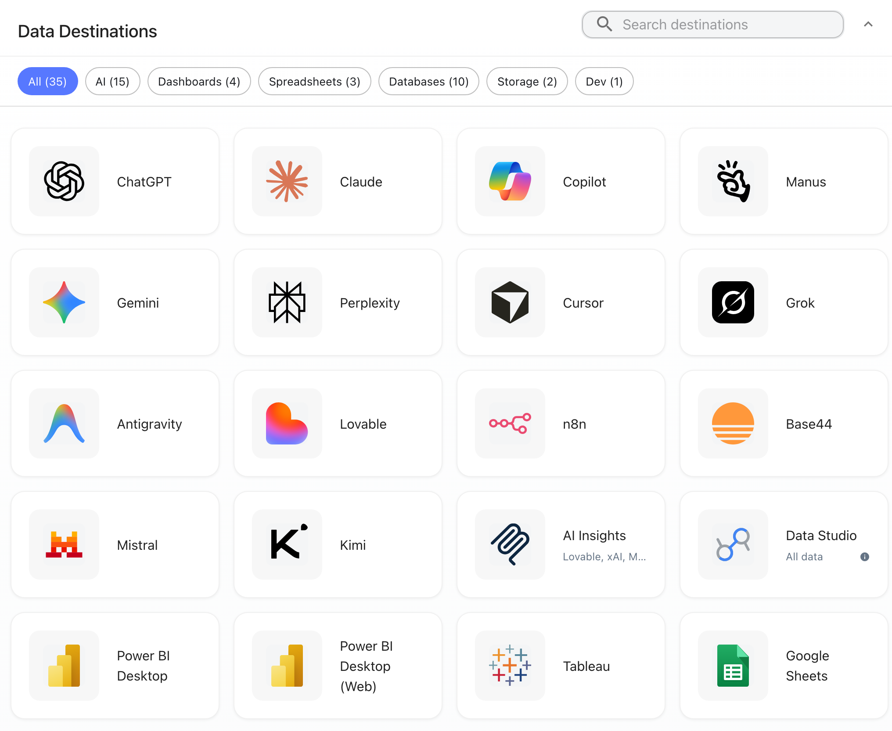This screenshot has height=731, width=892.
Task: Click the Claude starburst icon
Action: (287, 181)
